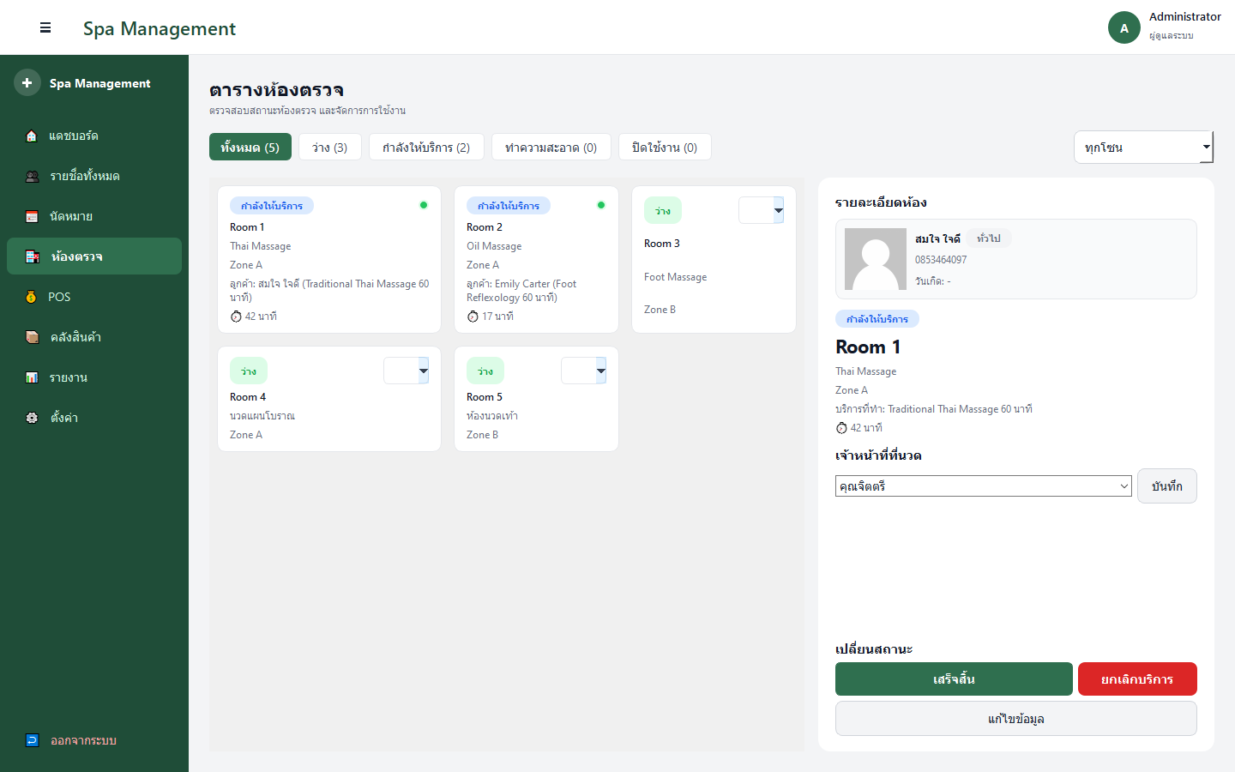Image resolution: width=1235 pixels, height=772 pixels.
Task: Select the ว่าง (3) filter tab
Action: (x=330, y=147)
